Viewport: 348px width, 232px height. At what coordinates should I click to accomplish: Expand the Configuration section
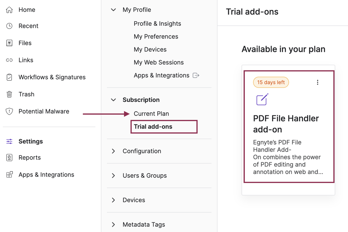(x=114, y=151)
